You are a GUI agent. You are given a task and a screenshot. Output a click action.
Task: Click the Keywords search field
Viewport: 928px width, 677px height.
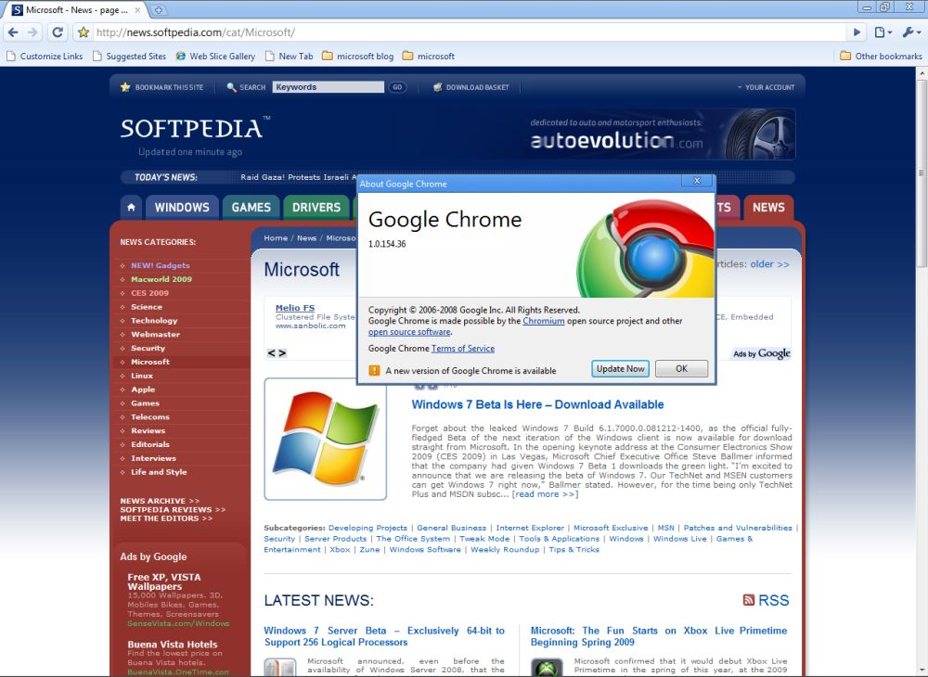pos(328,87)
